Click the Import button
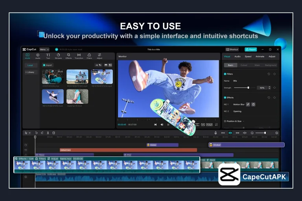The width and height of the screenshot is (302, 201). pos(47,65)
